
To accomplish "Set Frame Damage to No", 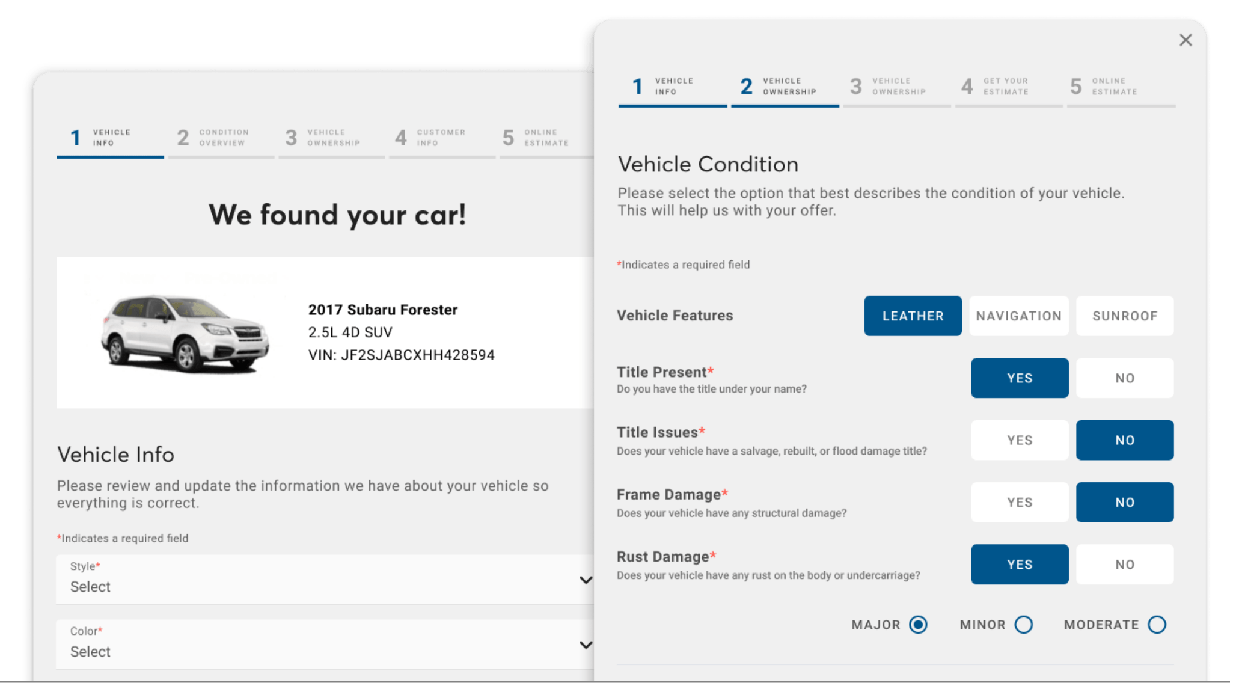I will [x=1124, y=502].
